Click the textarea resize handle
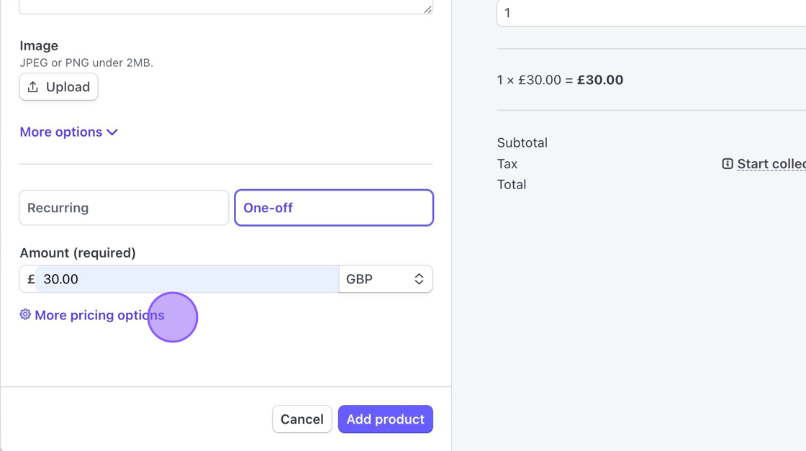The height and width of the screenshot is (451, 806). (428, 9)
